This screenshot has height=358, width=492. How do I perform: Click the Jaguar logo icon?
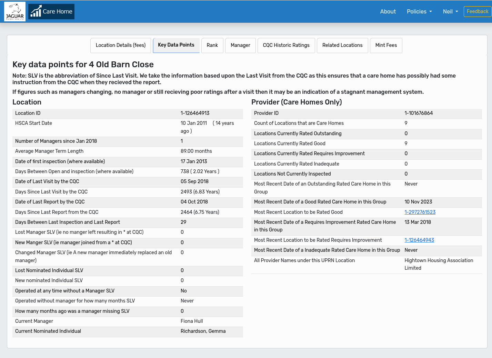click(x=15, y=12)
